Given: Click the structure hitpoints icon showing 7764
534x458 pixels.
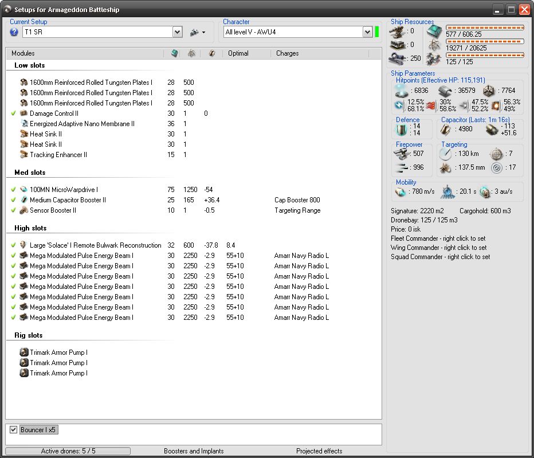Looking at the screenshot, I should [489, 91].
